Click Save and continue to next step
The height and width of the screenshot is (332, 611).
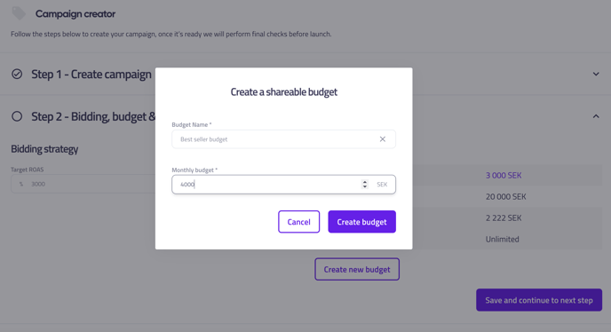(539, 300)
